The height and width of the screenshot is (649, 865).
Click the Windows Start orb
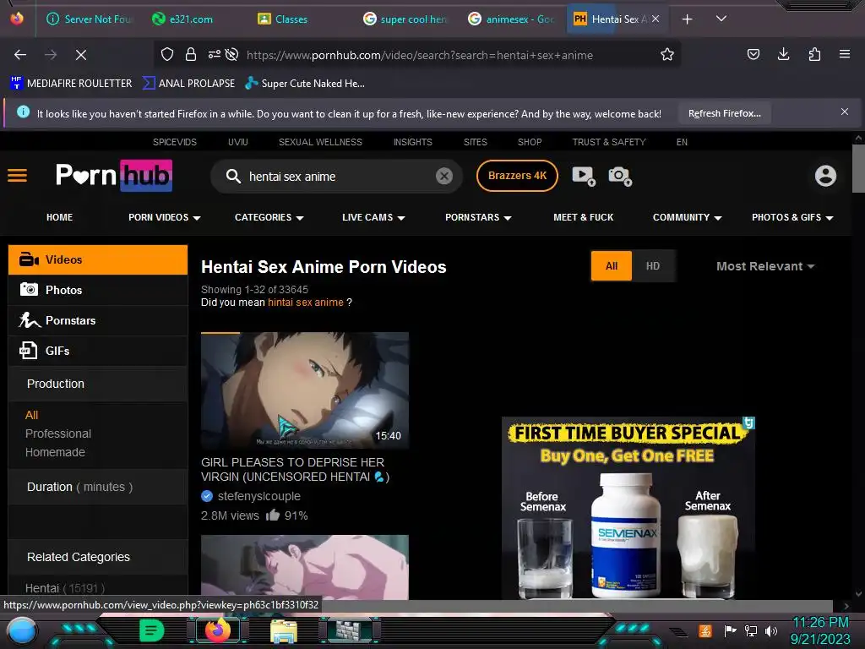pyautogui.click(x=21, y=631)
